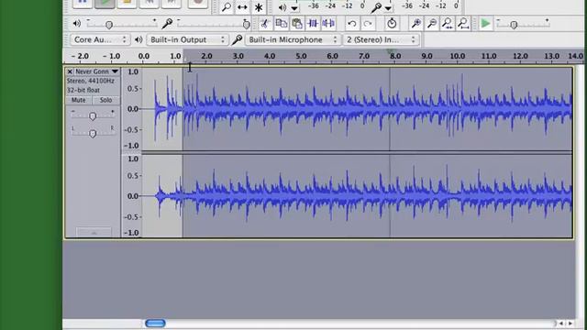Viewport: 587px width, 330px height.
Task: Click the output meter speaker icon
Action: click(282, 7)
